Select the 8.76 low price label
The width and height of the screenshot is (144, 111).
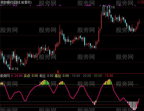click(x=15, y=69)
